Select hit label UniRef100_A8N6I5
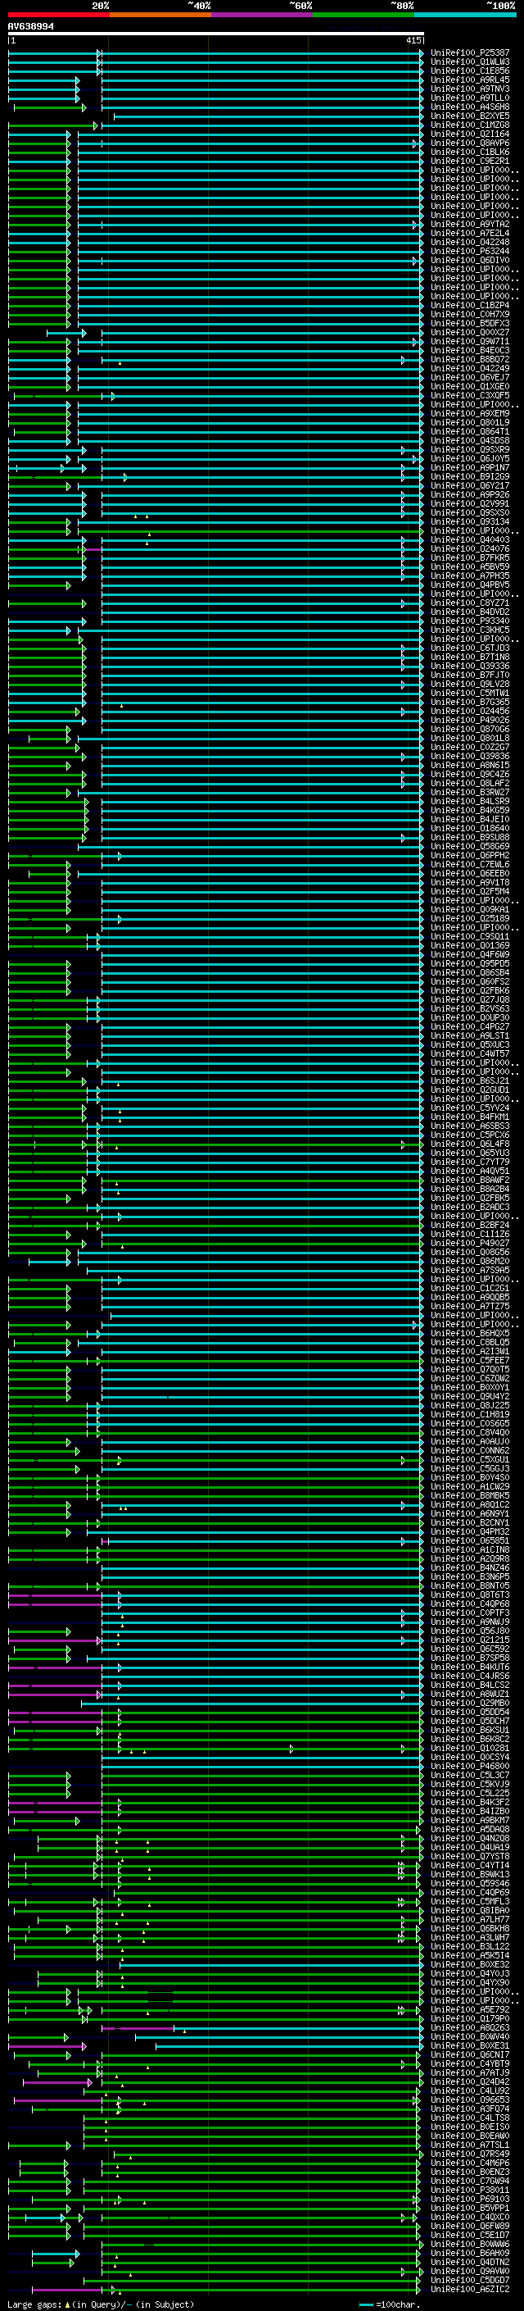The image size is (524, 2311). coord(470,765)
